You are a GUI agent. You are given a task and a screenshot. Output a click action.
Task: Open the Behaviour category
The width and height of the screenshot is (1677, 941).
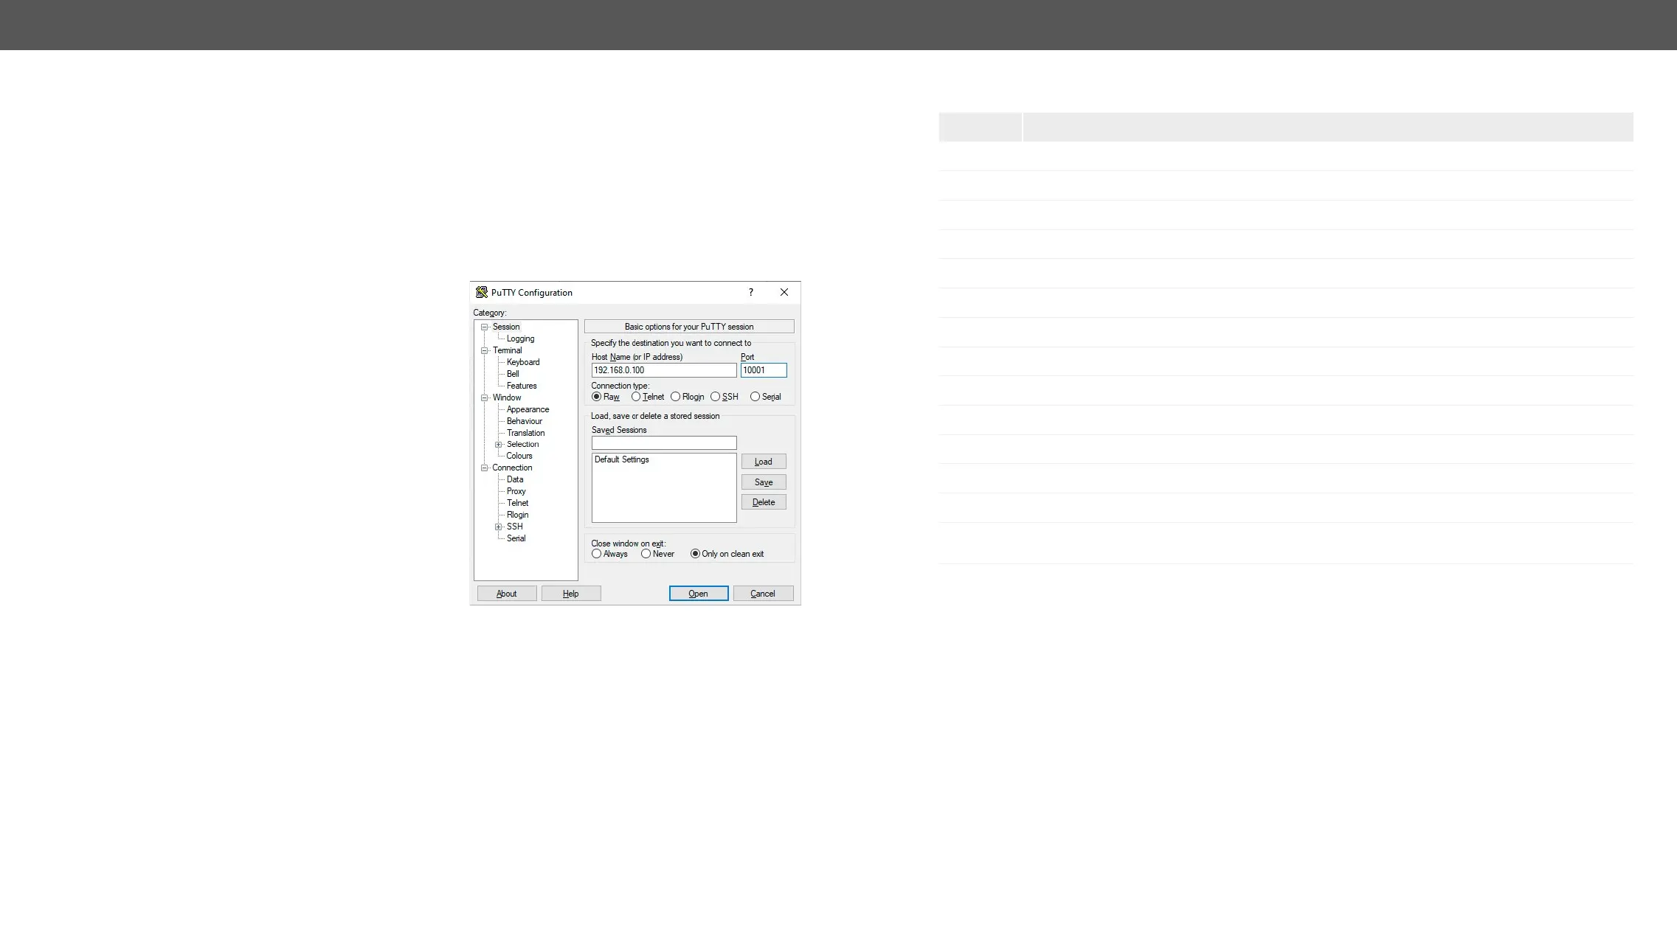point(525,421)
